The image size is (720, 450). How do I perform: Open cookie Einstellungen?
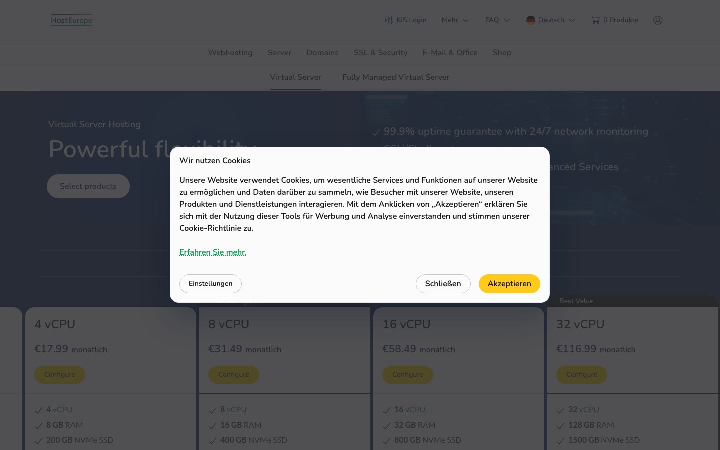[210, 284]
